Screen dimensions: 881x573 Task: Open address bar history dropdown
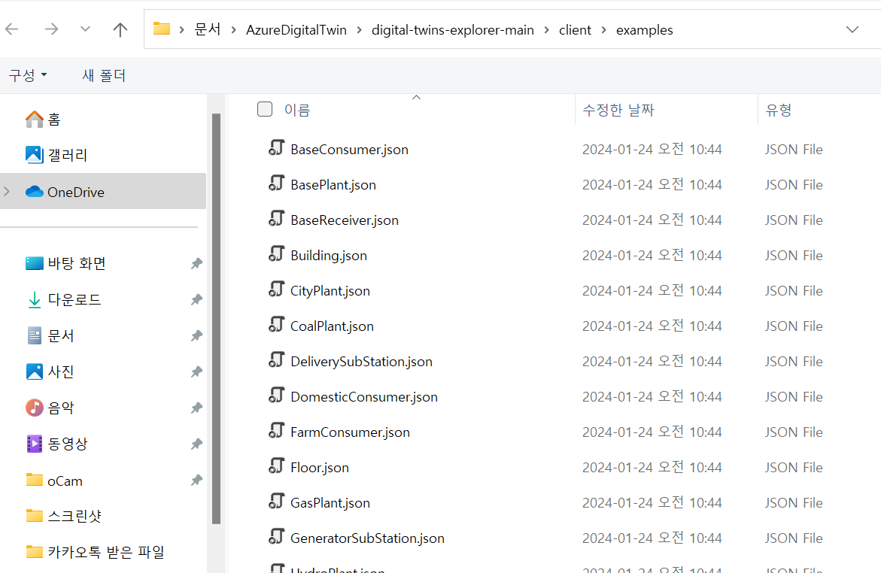coord(852,29)
